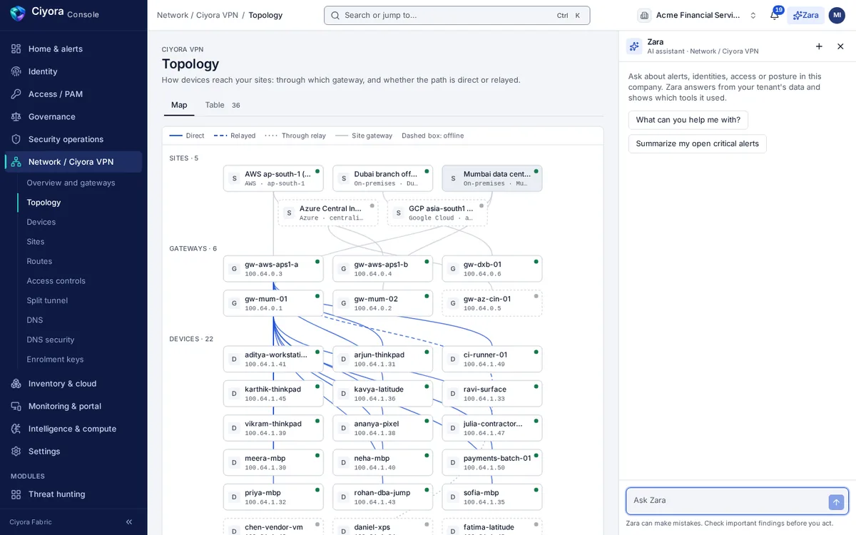This screenshot has height=535, width=856.
Task: Collapse the sidebar with chevrons icon
Action: pyautogui.click(x=129, y=522)
